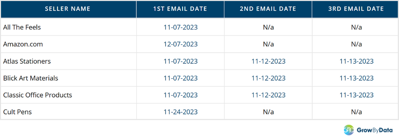Open Classic Office Products 11-07-2023 link
The width and height of the screenshot is (399, 136).
tap(181, 95)
